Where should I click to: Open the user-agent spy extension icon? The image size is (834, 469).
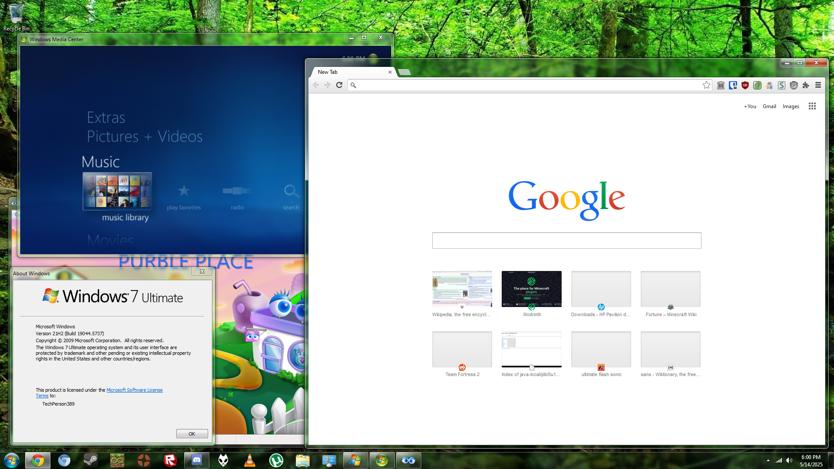coord(769,85)
